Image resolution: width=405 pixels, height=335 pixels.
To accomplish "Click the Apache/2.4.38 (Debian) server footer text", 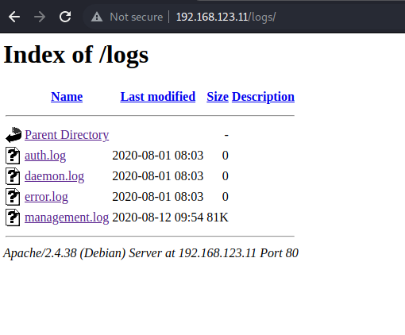I will 151,253.
